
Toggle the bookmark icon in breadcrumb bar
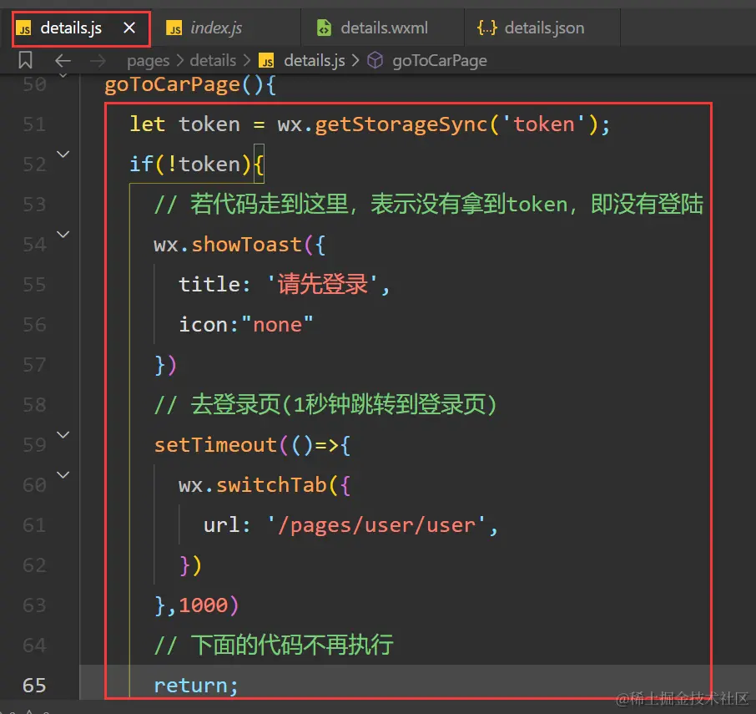25,60
